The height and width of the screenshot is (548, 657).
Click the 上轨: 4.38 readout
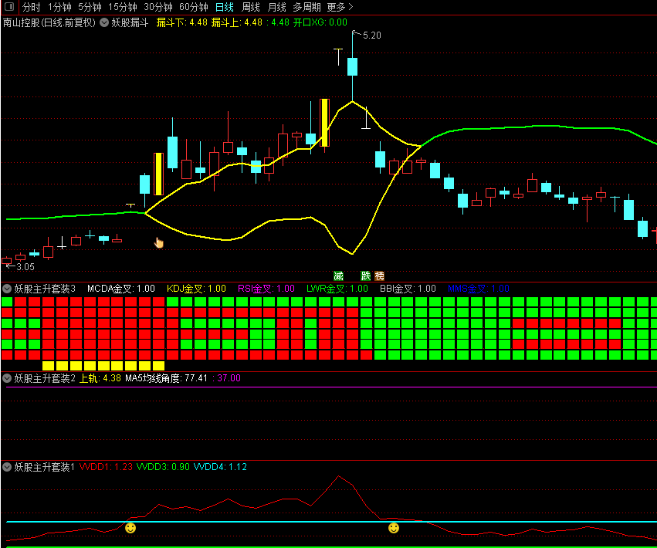100,378
